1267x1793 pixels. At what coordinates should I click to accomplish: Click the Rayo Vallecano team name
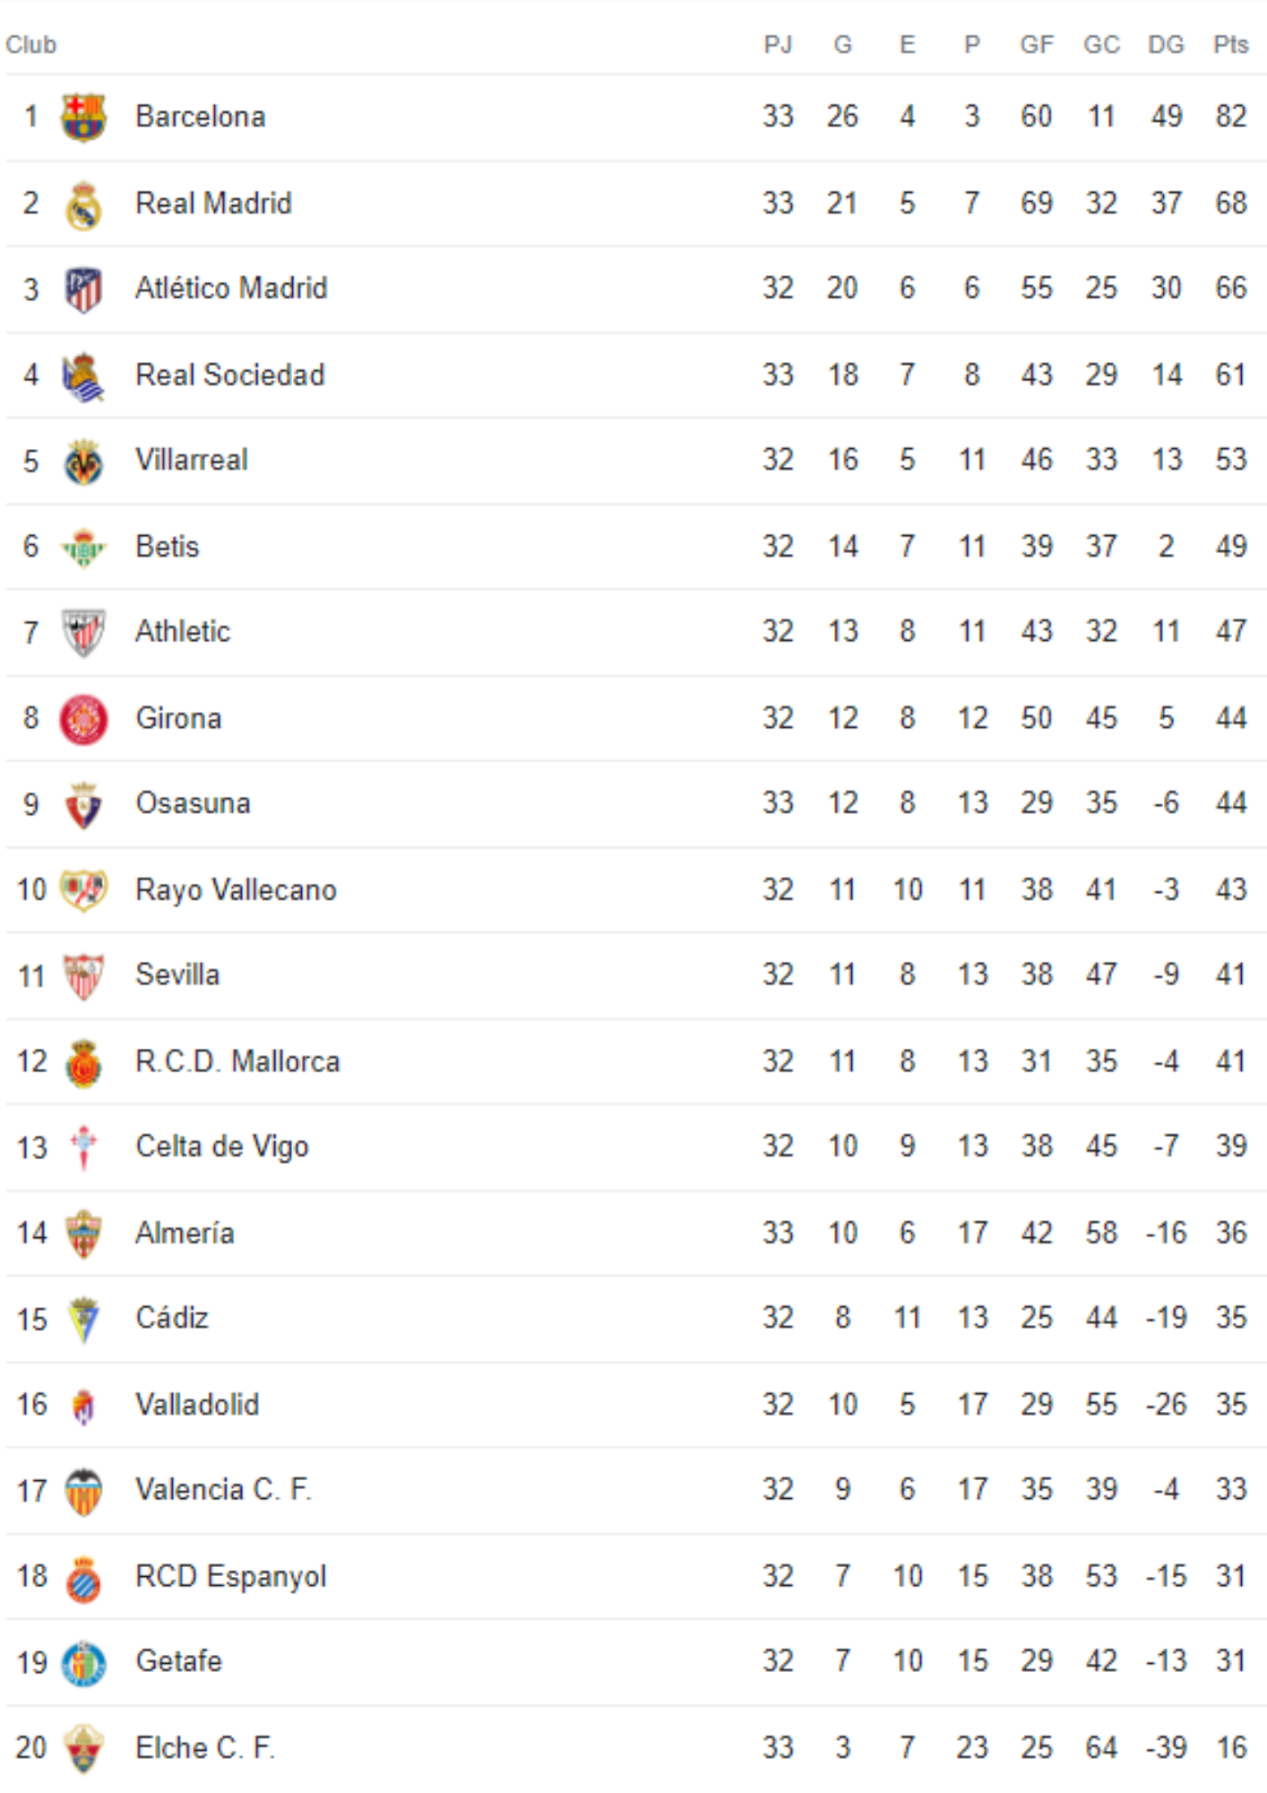point(236,889)
